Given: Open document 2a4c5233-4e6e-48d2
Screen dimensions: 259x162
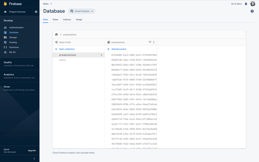Looking at the screenshot, I should (x=134, y=109).
